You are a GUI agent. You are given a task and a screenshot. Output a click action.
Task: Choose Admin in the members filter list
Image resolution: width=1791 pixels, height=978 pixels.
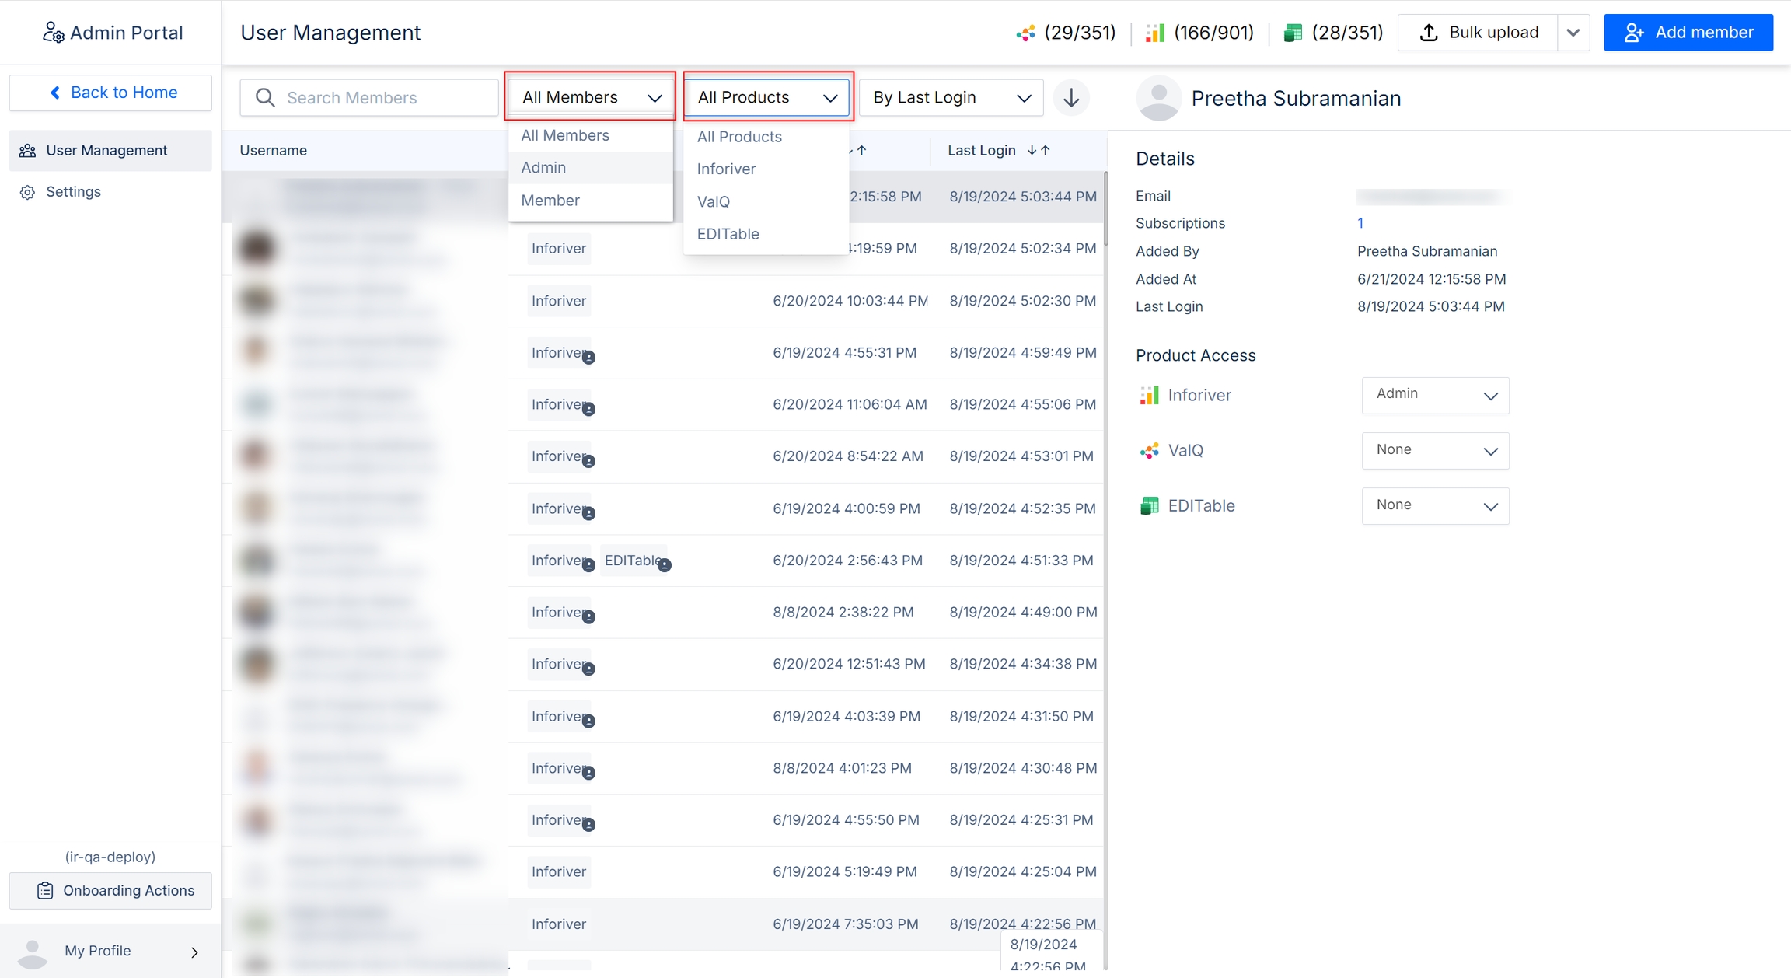pos(544,168)
